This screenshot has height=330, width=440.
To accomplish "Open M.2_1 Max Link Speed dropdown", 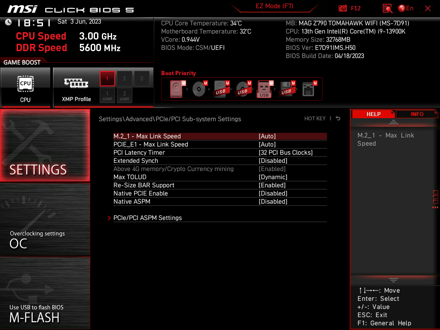I will tap(267, 136).
